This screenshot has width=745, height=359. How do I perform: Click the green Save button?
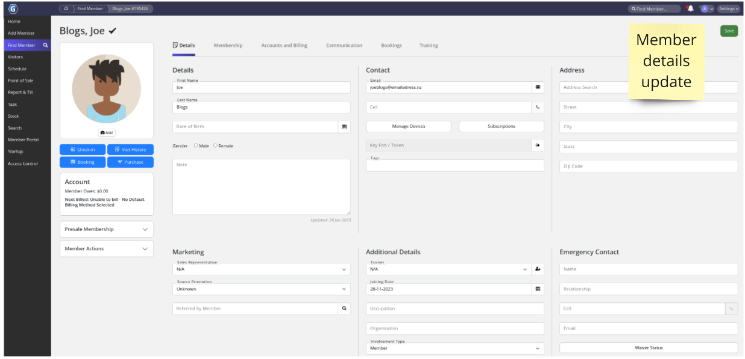[x=729, y=31]
